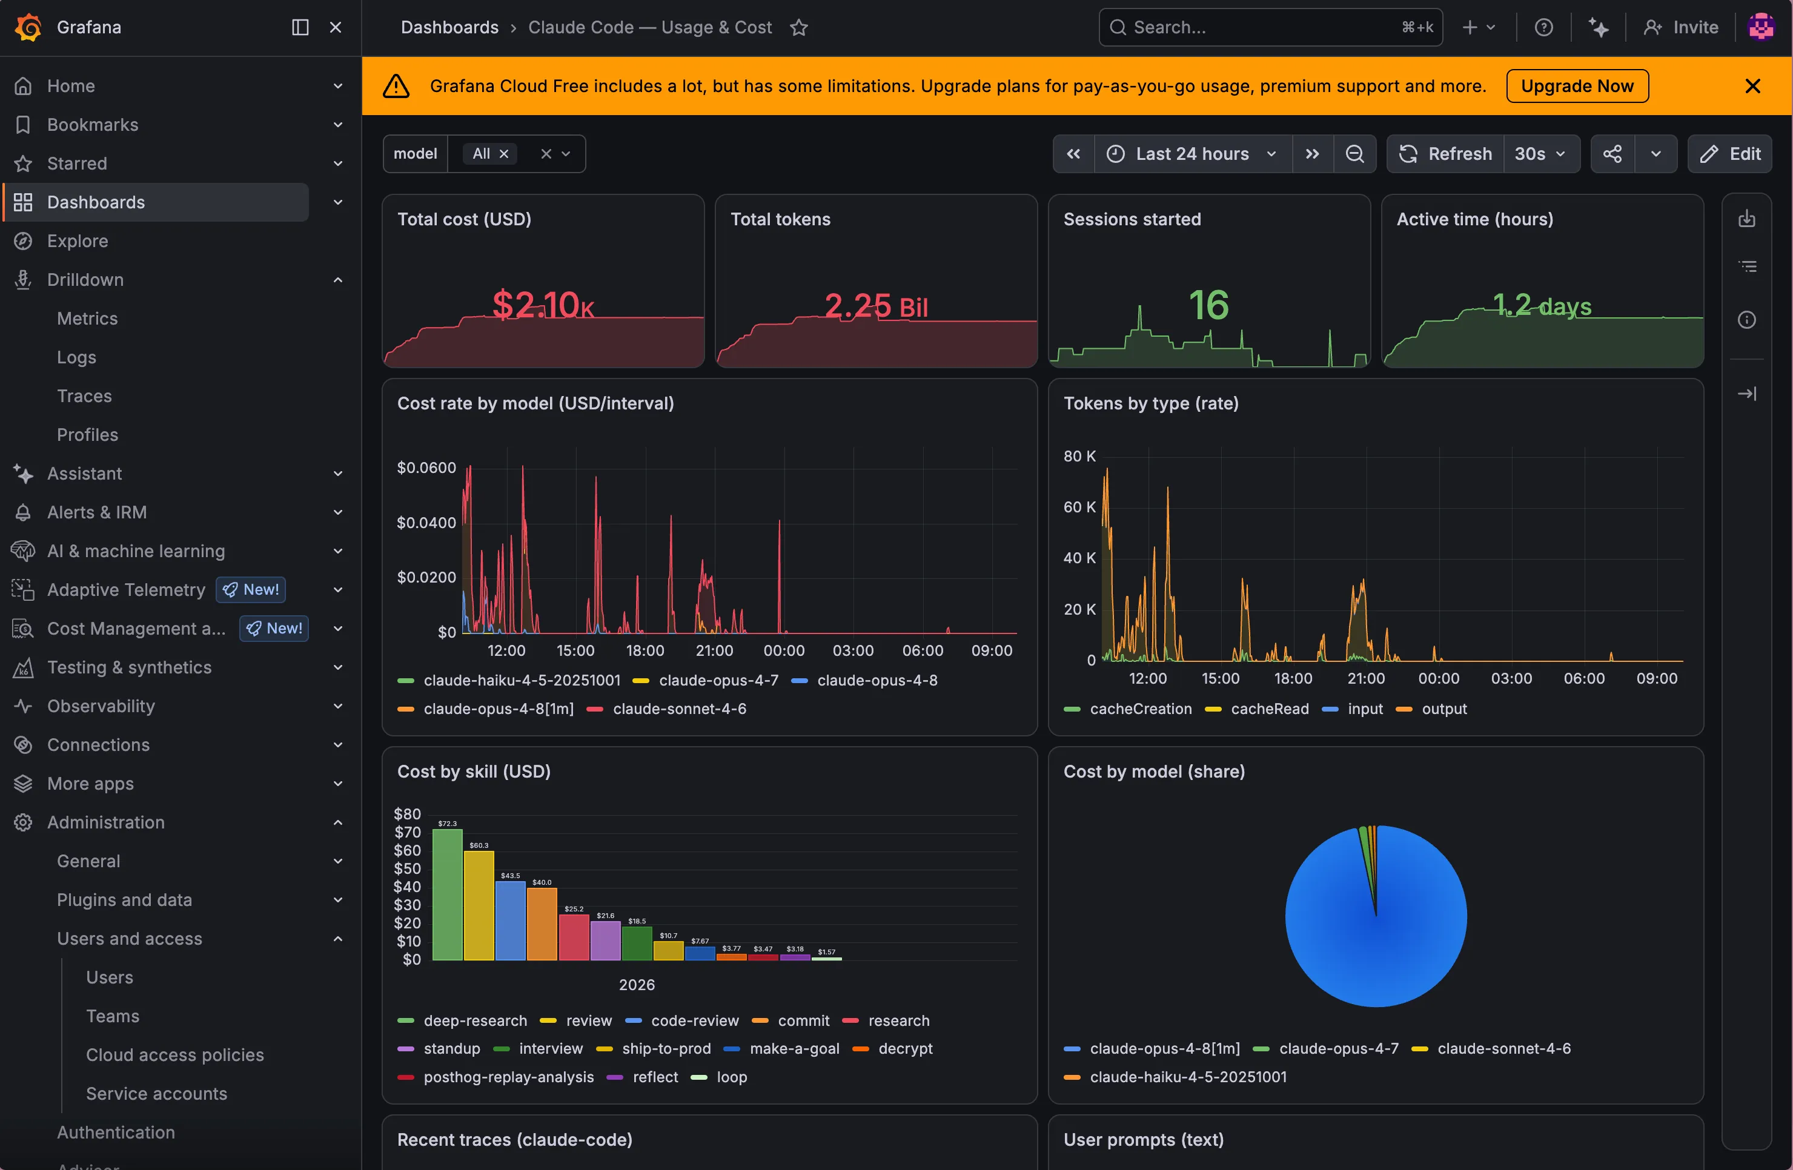Click the Edit dashboard button
The image size is (1793, 1170).
pos(1730,154)
